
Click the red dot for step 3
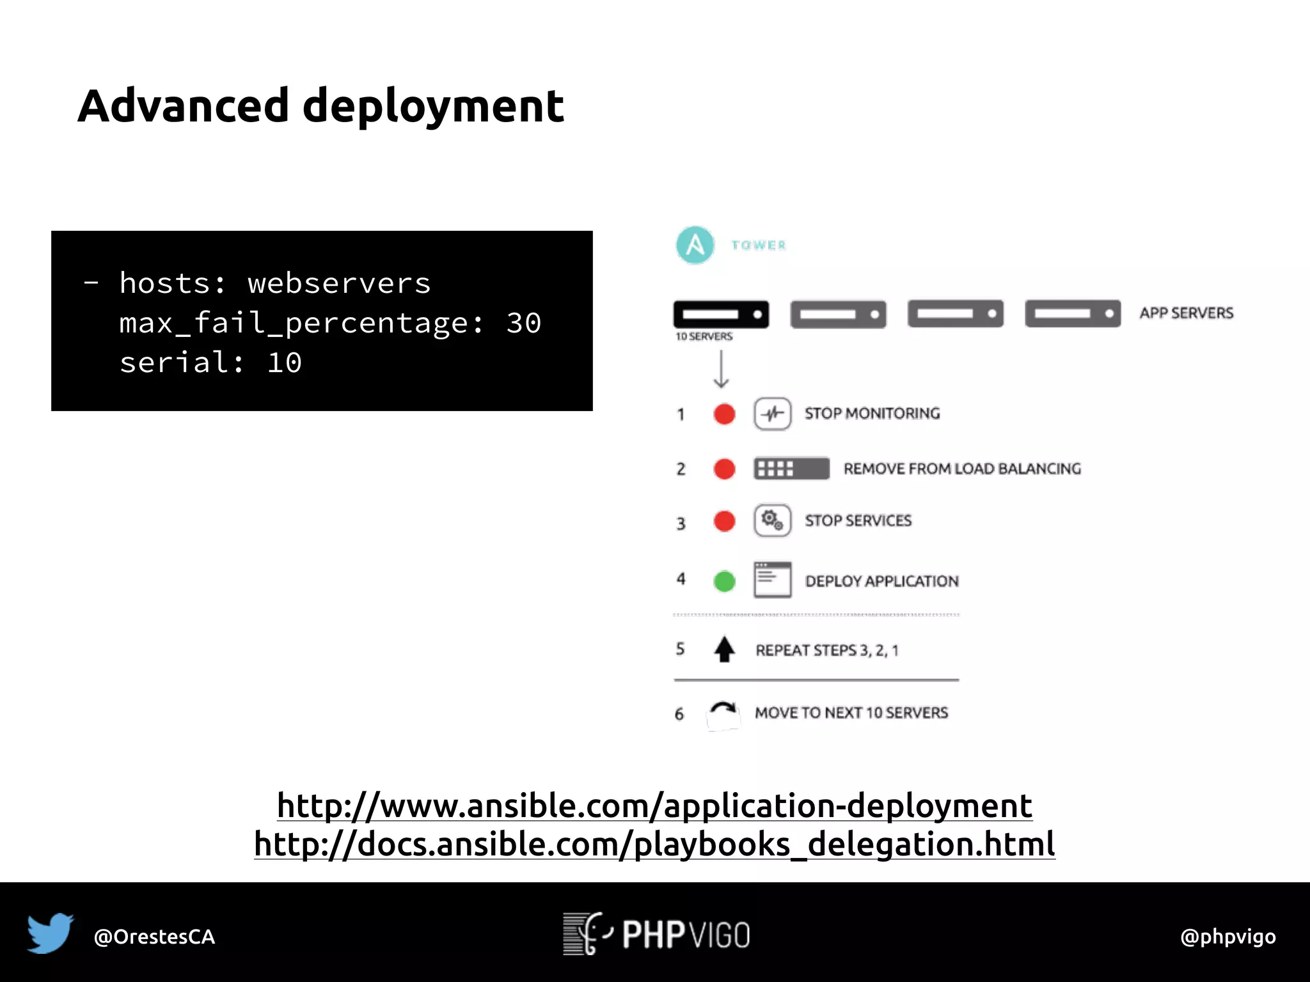(x=724, y=520)
